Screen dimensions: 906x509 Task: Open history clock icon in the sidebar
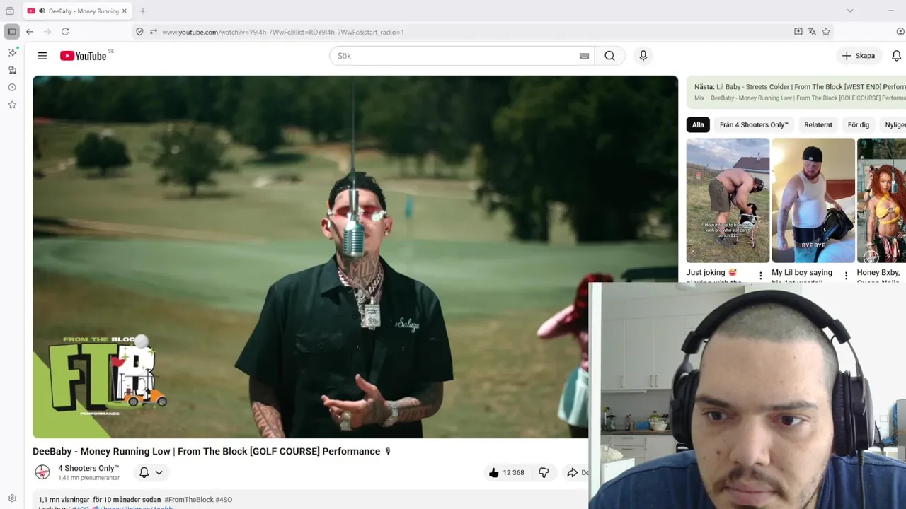[12, 88]
